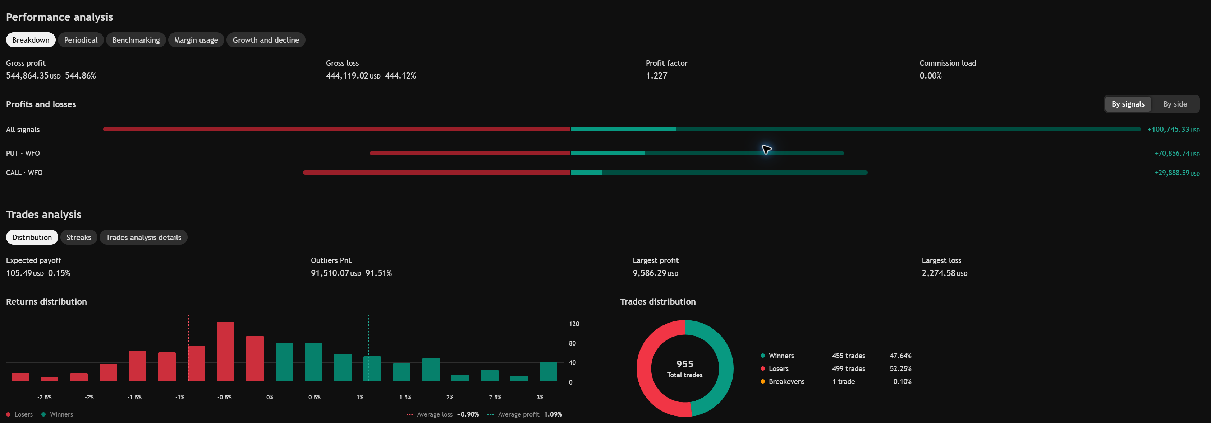Click the +29,888.59 USD CALL total
This screenshot has width=1211, height=423.
coord(1177,173)
